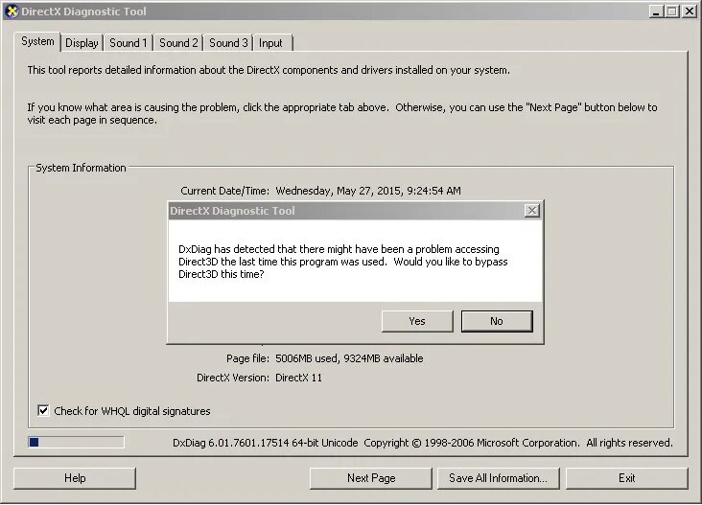Open the Sound 2 tab
The width and height of the screenshot is (702, 505).
tap(178, 43)
